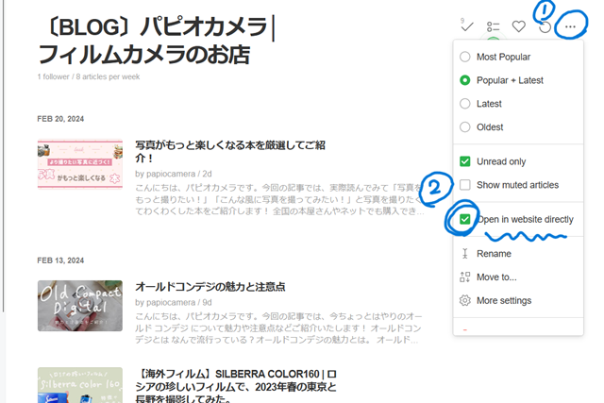Screen dimensions: 604x403
Task: Select the Latest sort radio option
Action: [x=465, y=104]
